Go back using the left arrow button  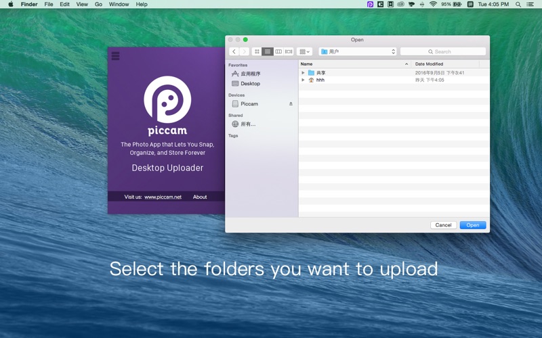tap(234, 51)
